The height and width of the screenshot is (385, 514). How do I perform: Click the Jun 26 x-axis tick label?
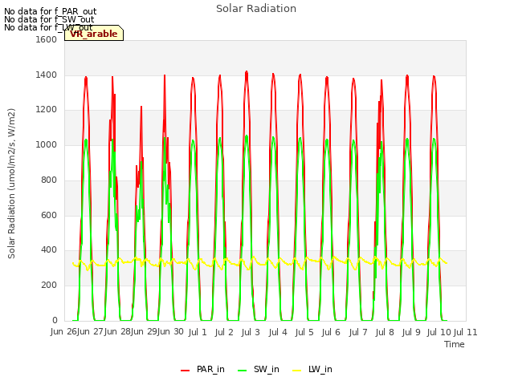pyautogui.click(x=63, y=332)
